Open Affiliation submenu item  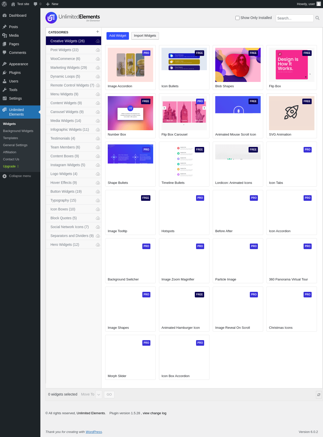click(10, 152)
